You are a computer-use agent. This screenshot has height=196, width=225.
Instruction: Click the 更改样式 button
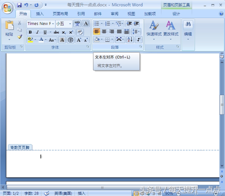pos(171,30)
